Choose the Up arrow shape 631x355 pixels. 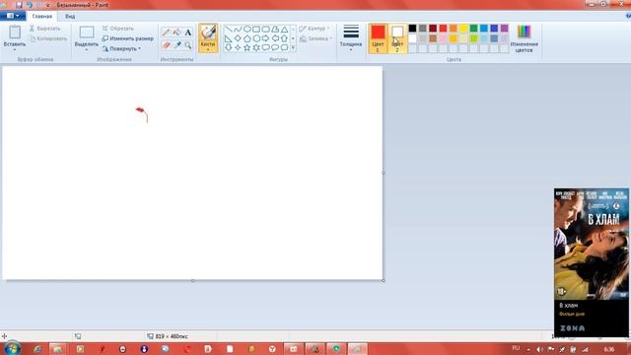[285, 38]
